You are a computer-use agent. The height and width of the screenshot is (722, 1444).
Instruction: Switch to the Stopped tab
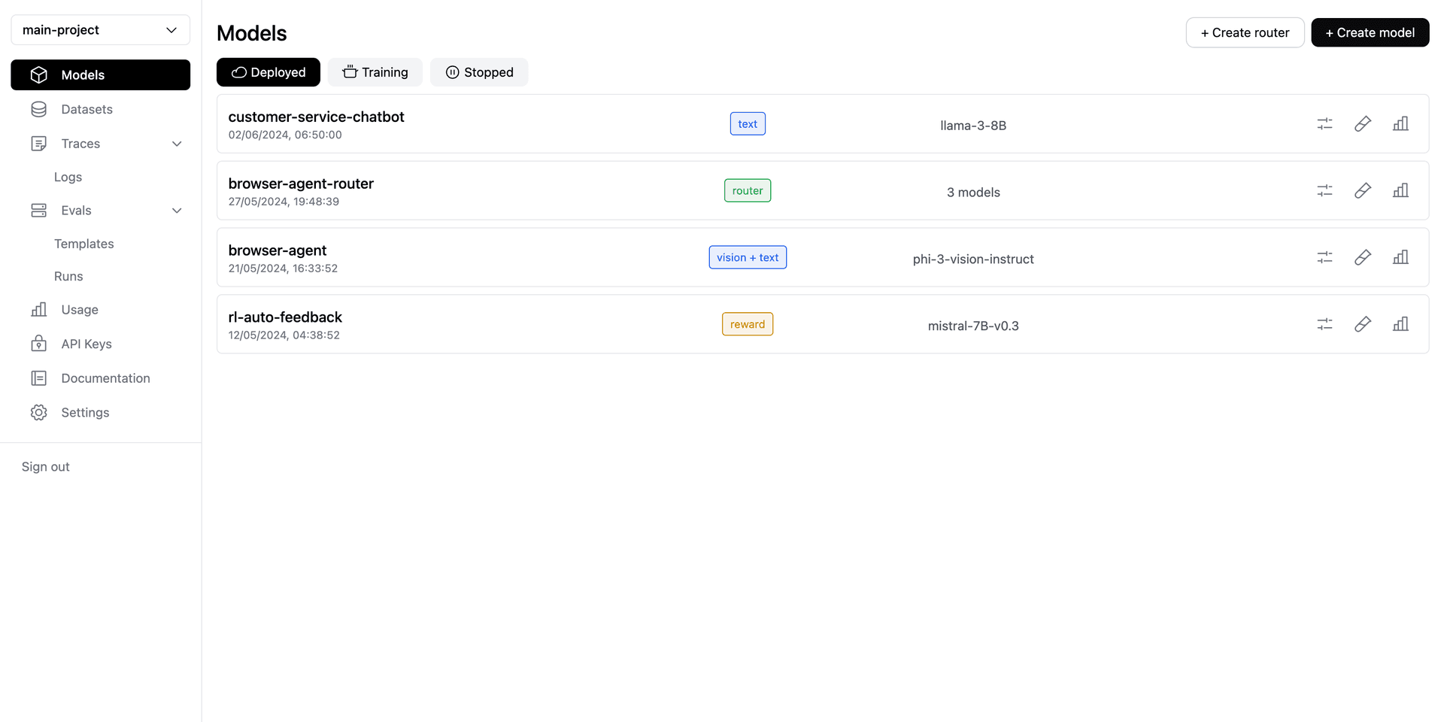479,72
